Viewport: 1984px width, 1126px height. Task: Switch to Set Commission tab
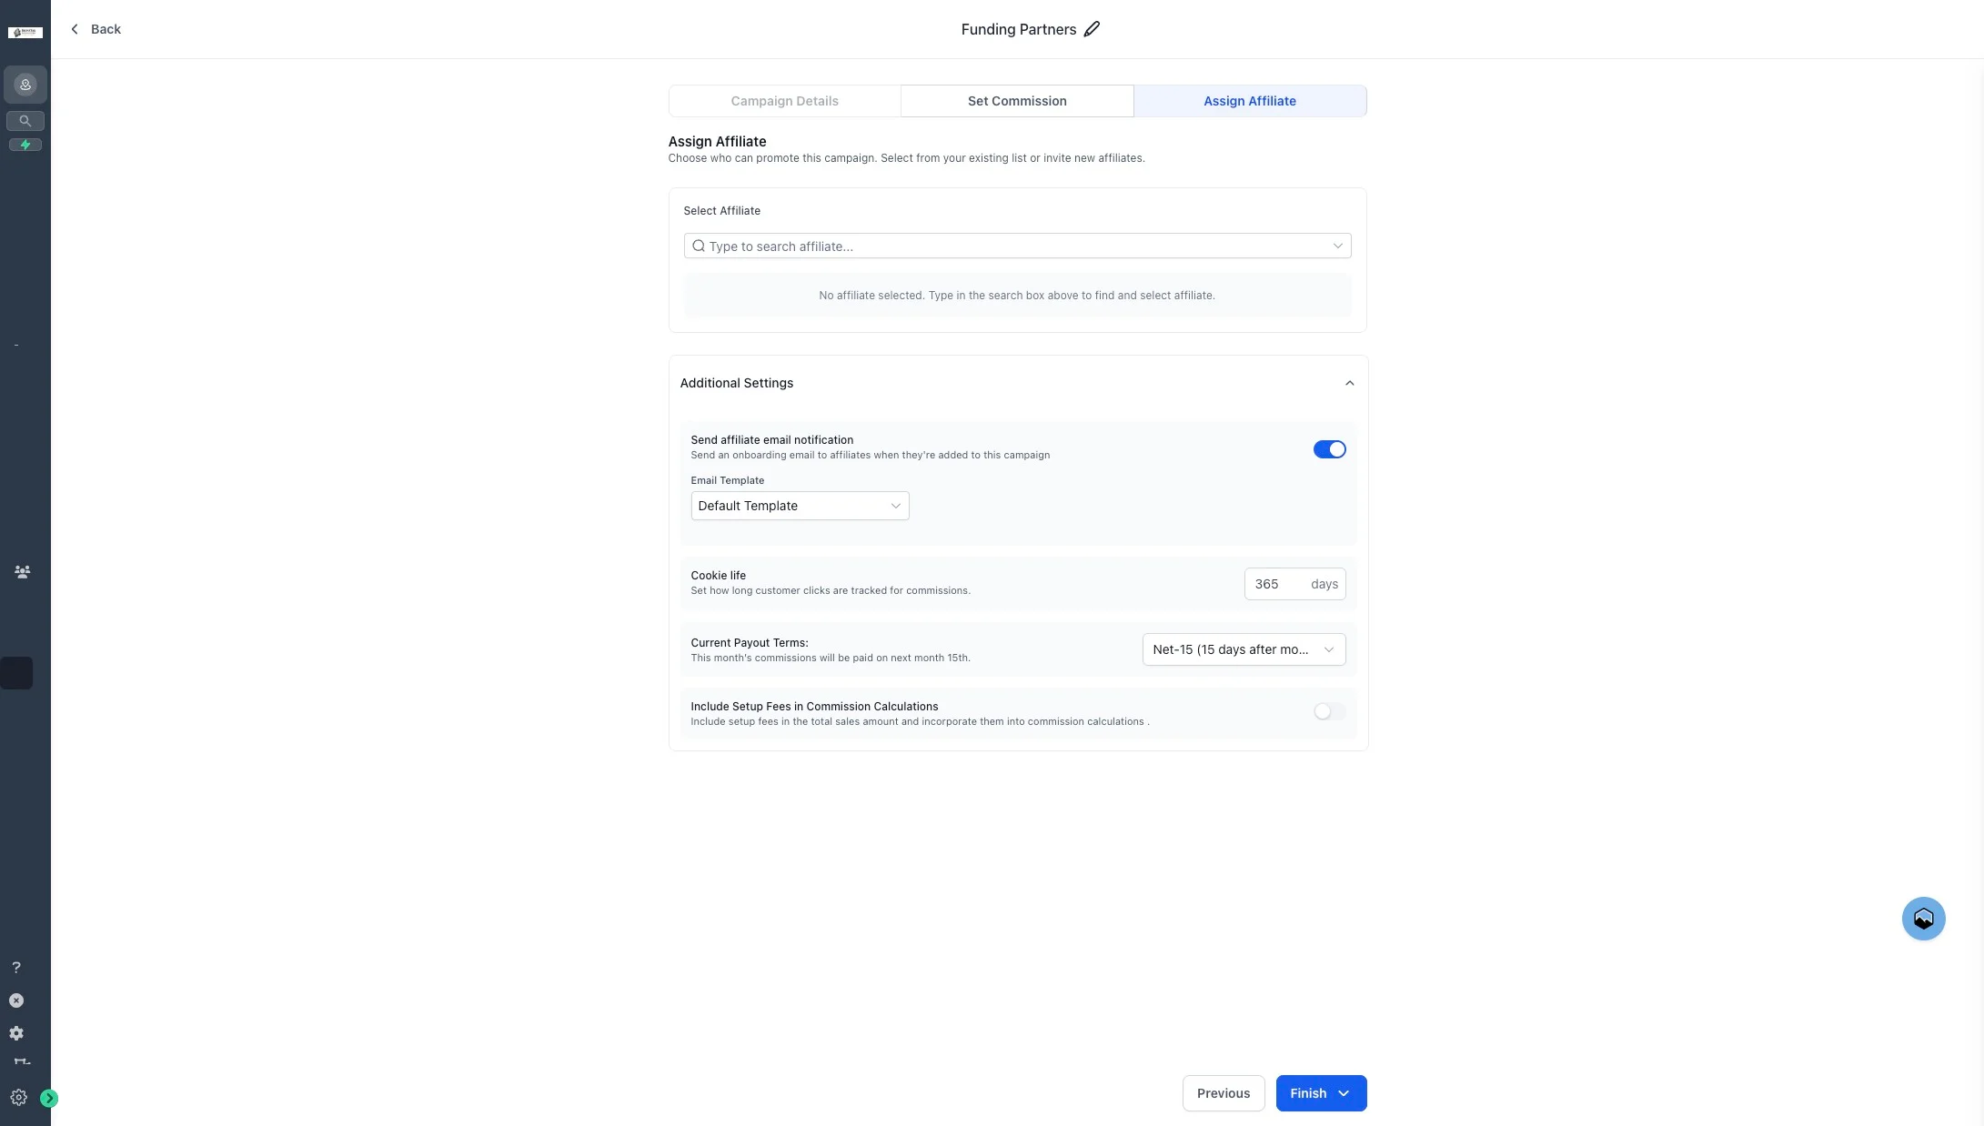point(1017,101)
